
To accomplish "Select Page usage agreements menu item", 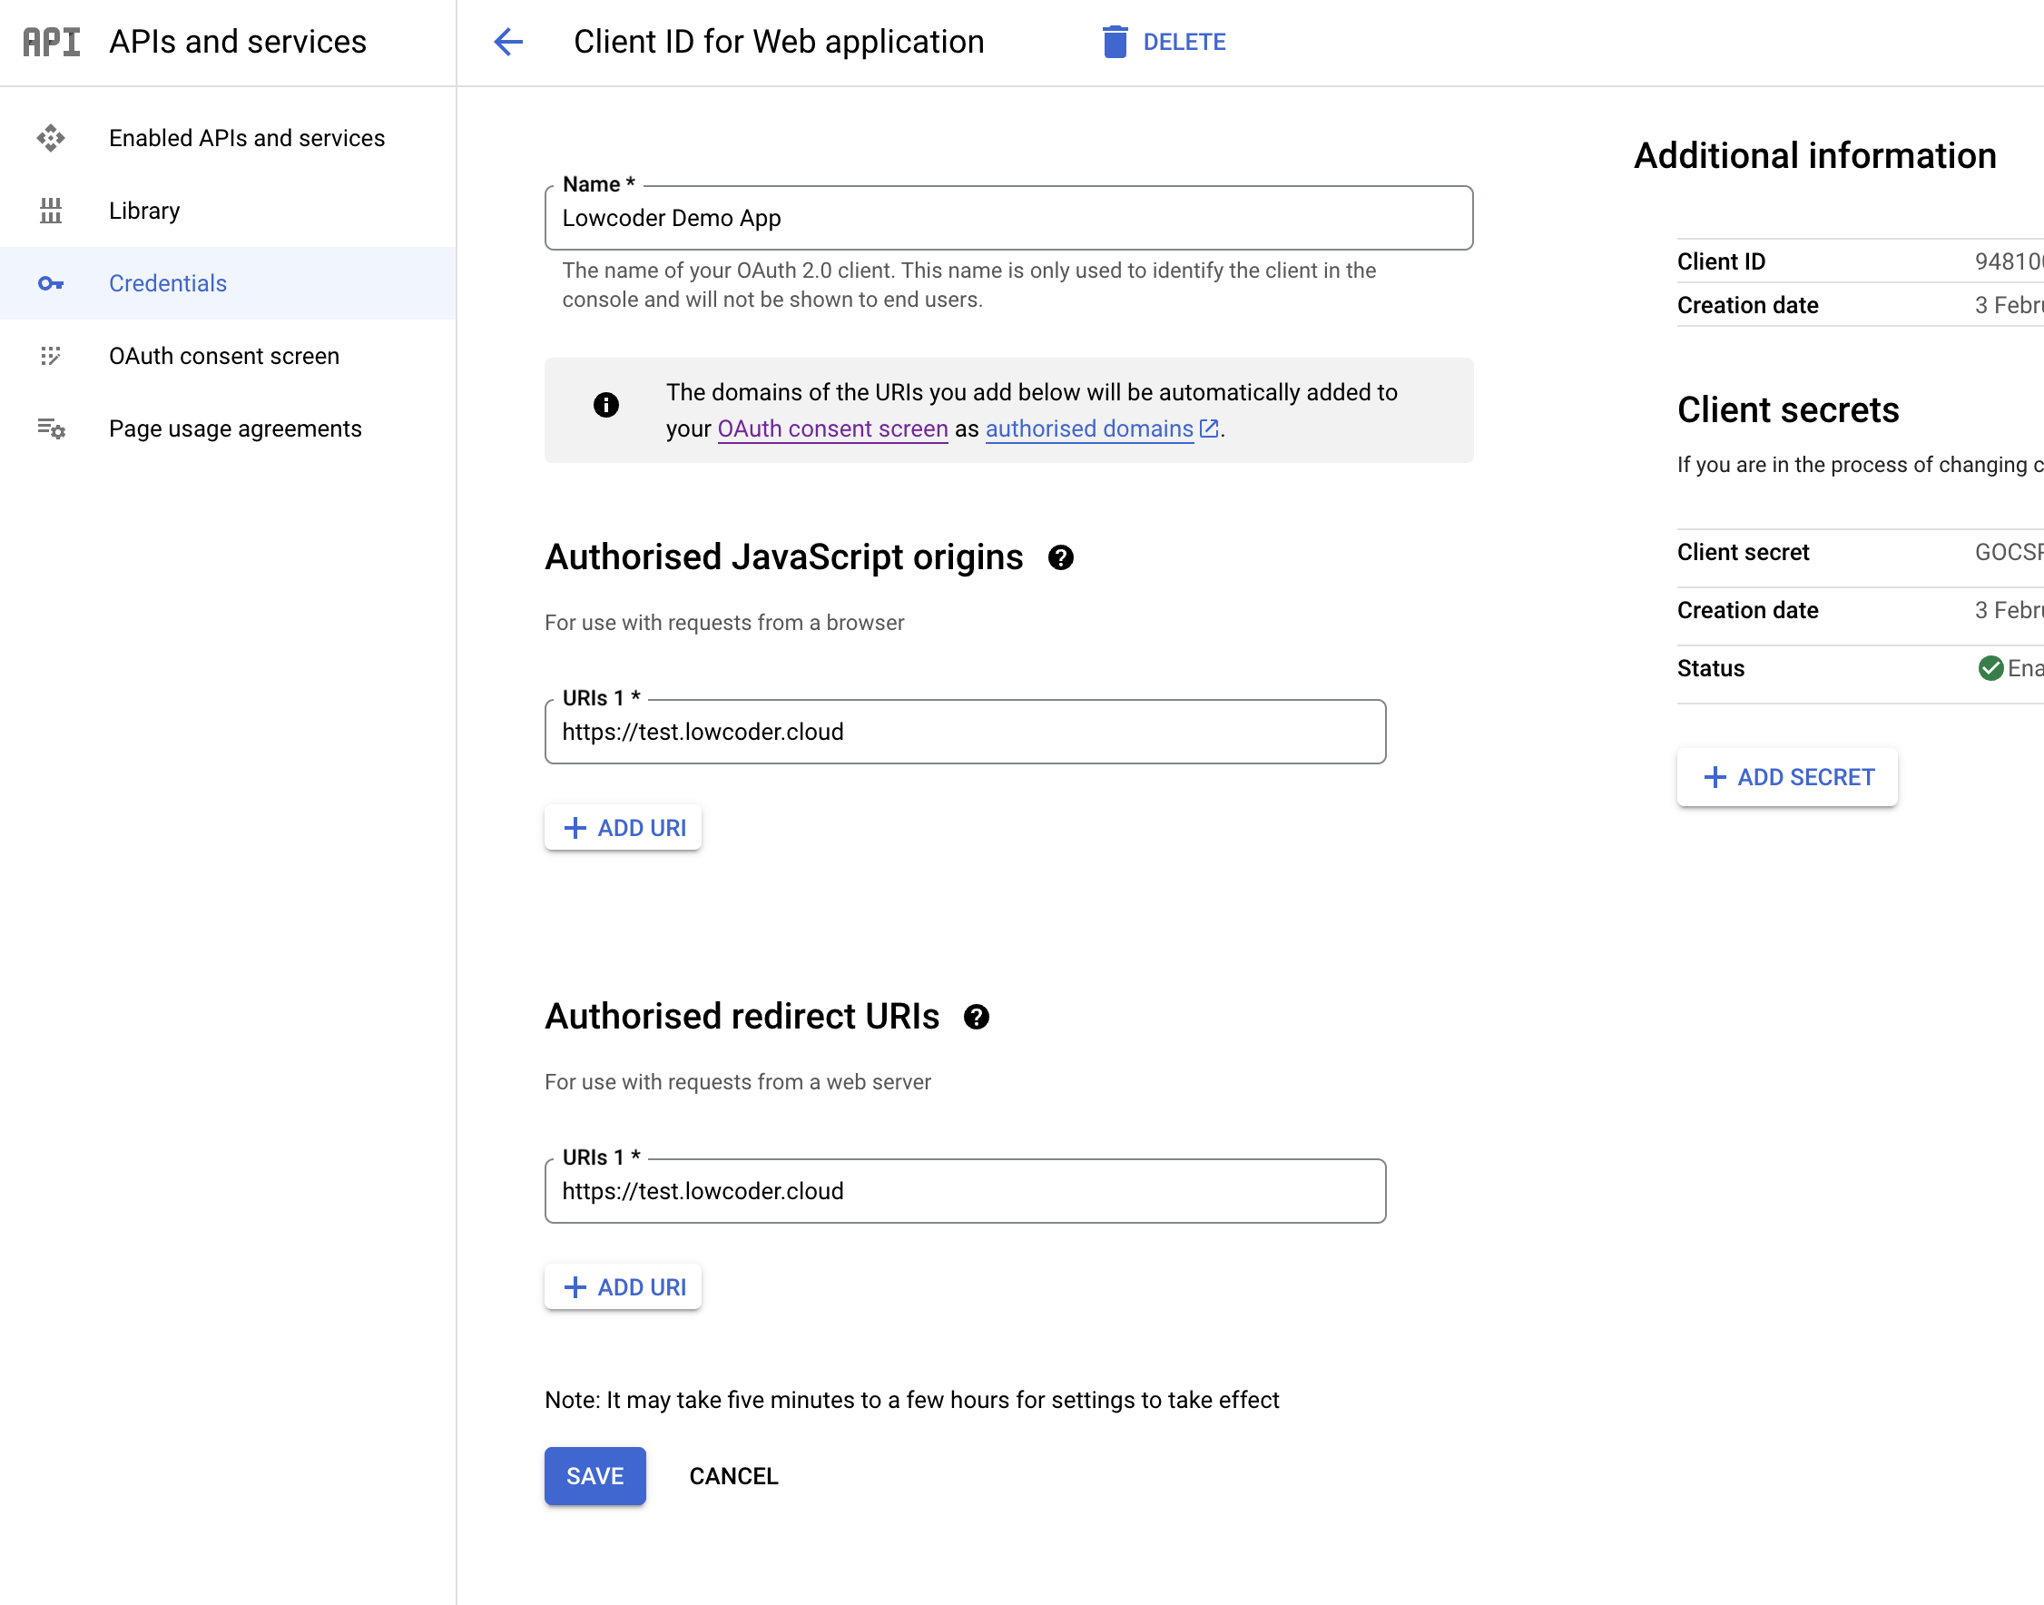I will (235, 428).
